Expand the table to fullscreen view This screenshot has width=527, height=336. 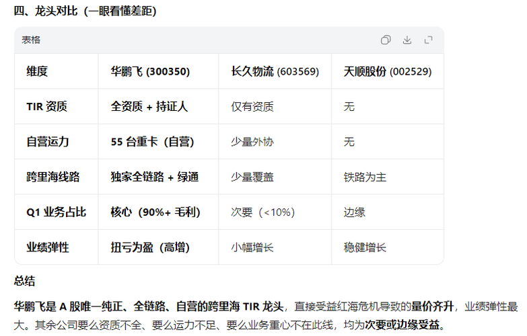pos(429,40)
